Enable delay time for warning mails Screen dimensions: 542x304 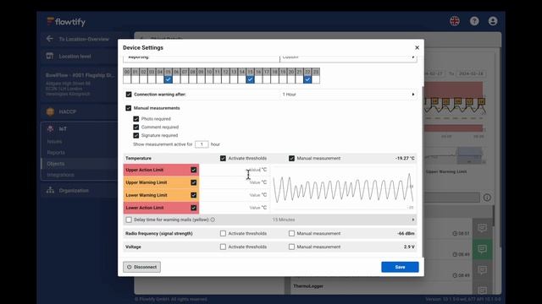(129, 220)
